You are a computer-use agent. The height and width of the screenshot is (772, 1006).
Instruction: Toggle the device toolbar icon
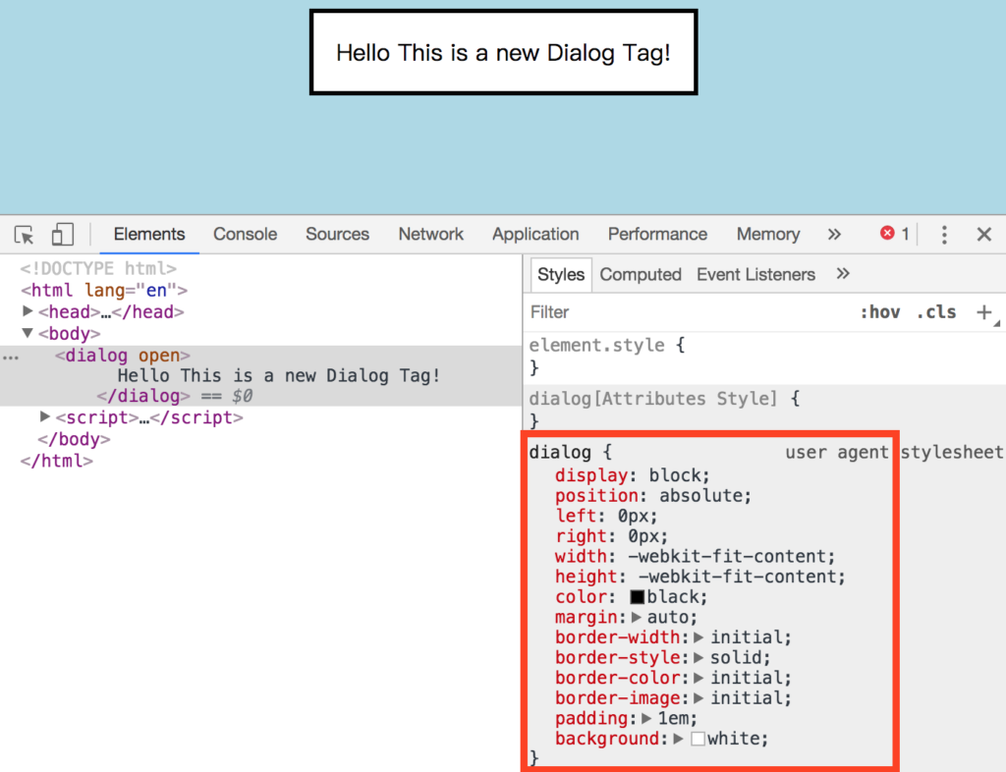(x=62, y=234)
